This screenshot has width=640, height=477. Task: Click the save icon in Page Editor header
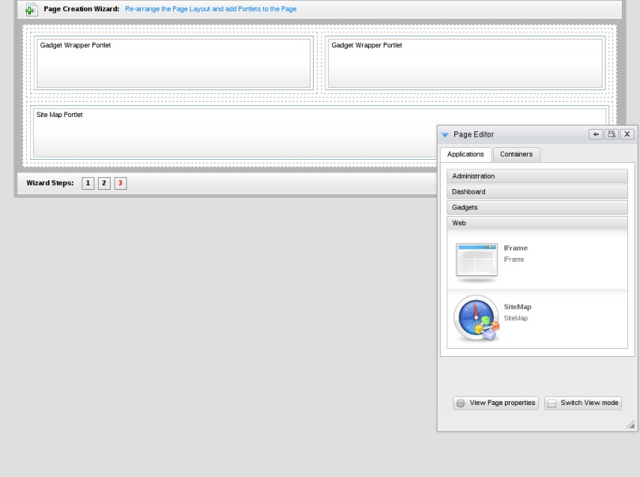pos(612,134)
